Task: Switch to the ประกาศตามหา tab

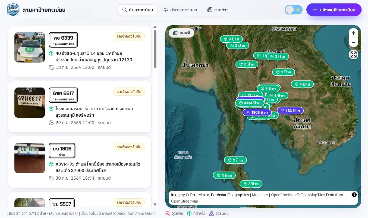Action: click(x=180, y=10)
